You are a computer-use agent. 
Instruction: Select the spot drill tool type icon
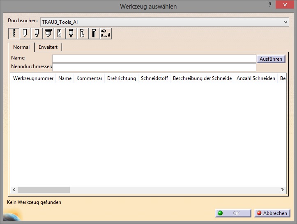(25, 34)
